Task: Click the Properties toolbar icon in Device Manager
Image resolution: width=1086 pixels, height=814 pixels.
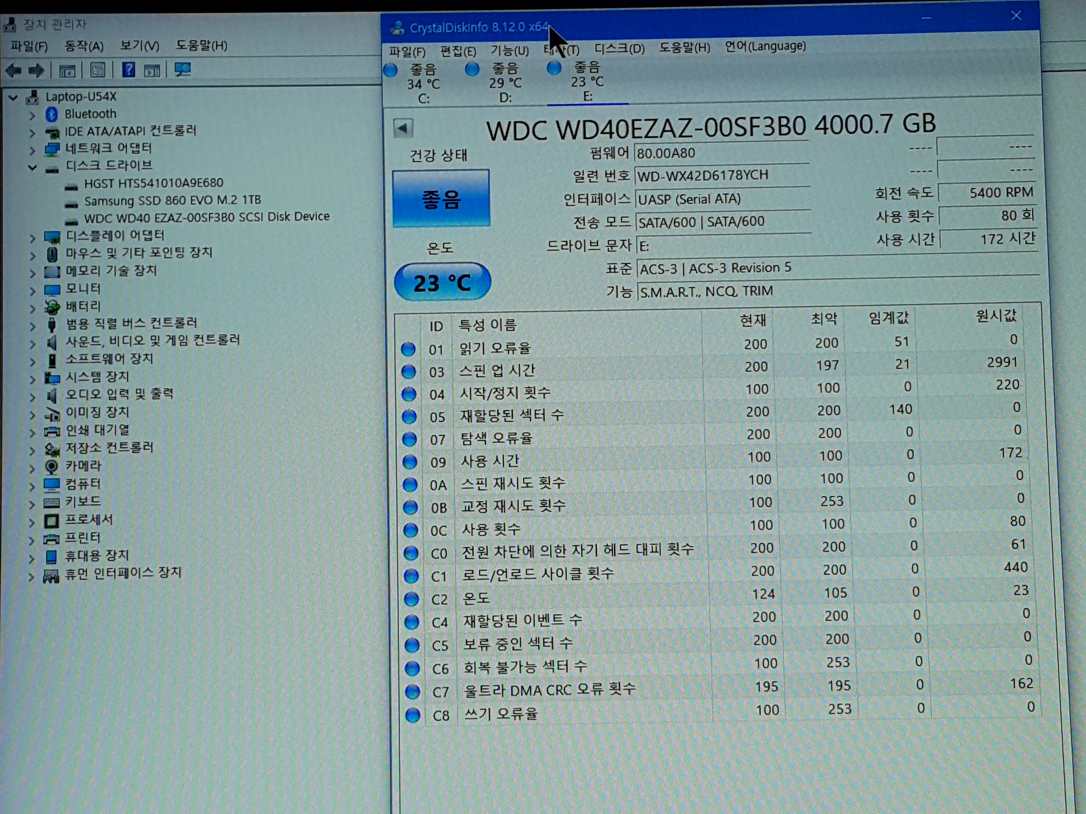Action: pos(98,70)
